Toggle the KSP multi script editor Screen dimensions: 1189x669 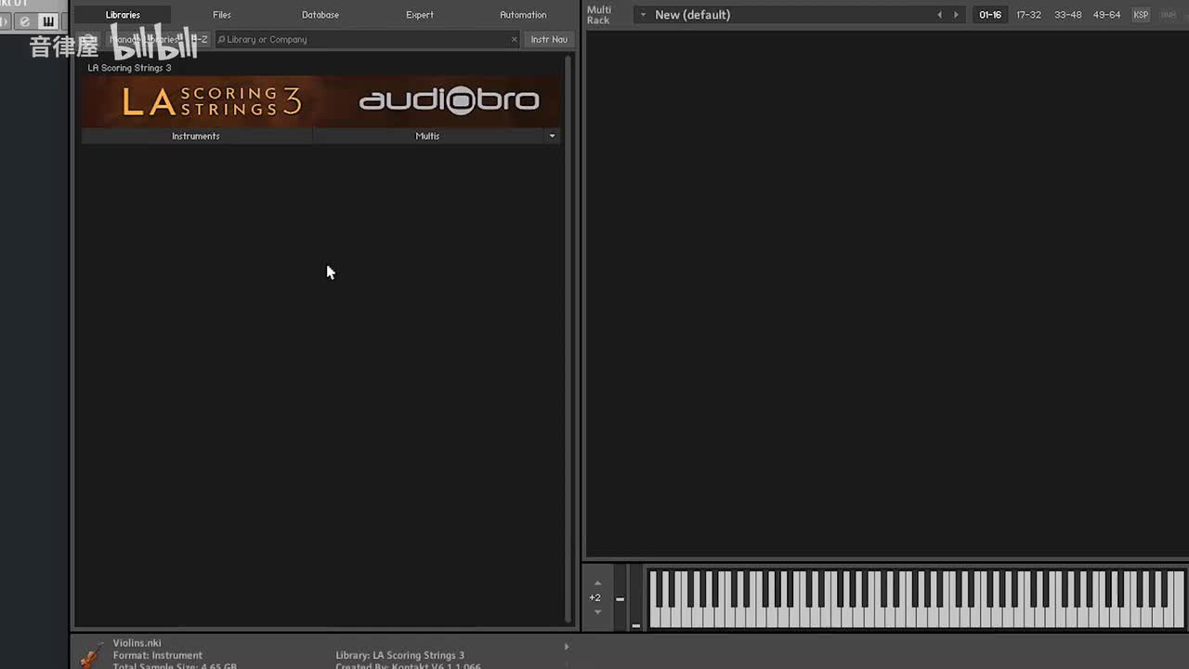point(1141,15)
